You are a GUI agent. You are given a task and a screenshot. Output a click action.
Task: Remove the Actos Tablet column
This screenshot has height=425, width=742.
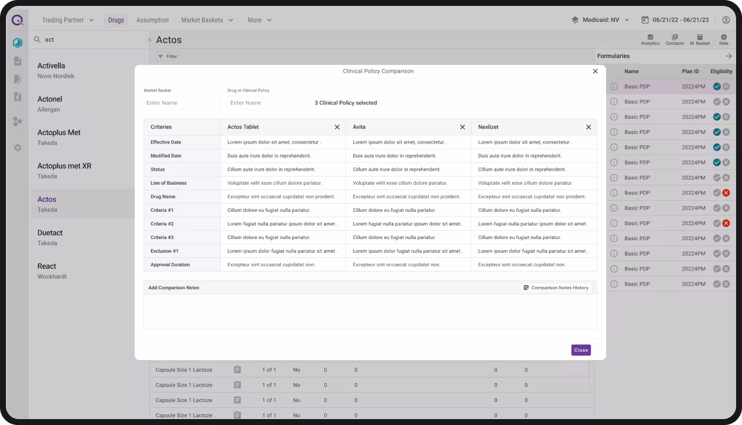[337, 127]
